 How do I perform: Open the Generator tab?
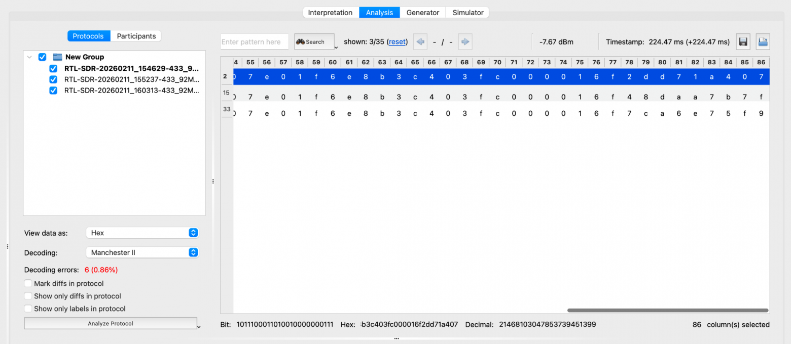click(x=422, y=13)
